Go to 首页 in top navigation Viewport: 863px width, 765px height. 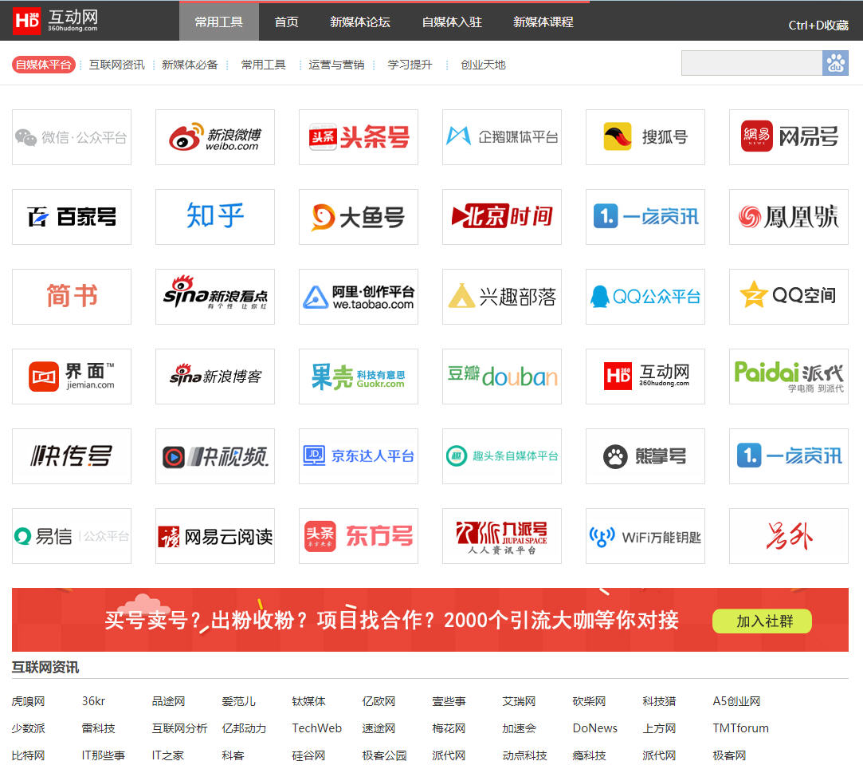tap(286, 22)
